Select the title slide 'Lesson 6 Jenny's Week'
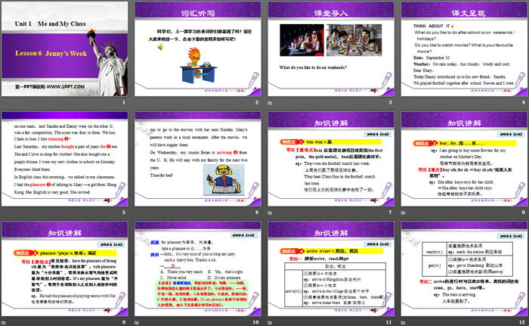This screenshot has height=326, width=529. point(65,49)
